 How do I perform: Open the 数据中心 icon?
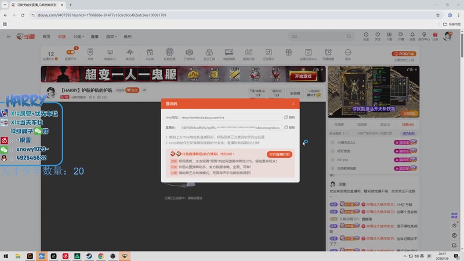tap(110, 54)
